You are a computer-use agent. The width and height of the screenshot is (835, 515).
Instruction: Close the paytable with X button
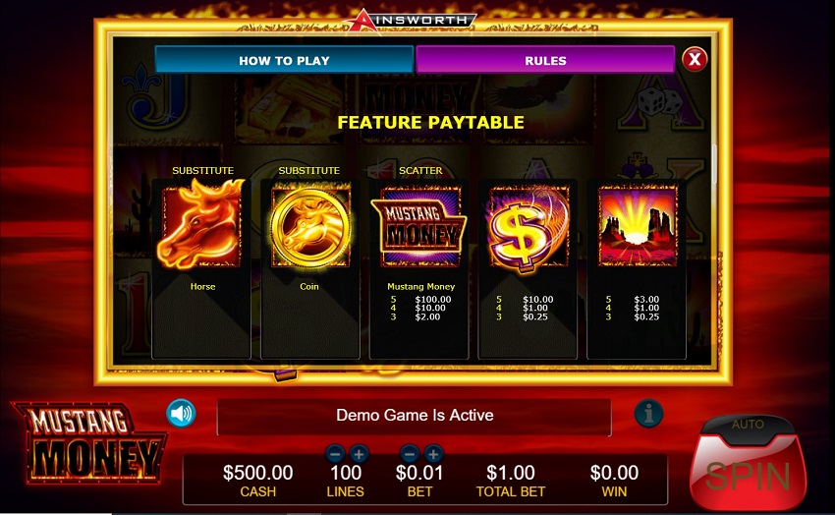695,60
